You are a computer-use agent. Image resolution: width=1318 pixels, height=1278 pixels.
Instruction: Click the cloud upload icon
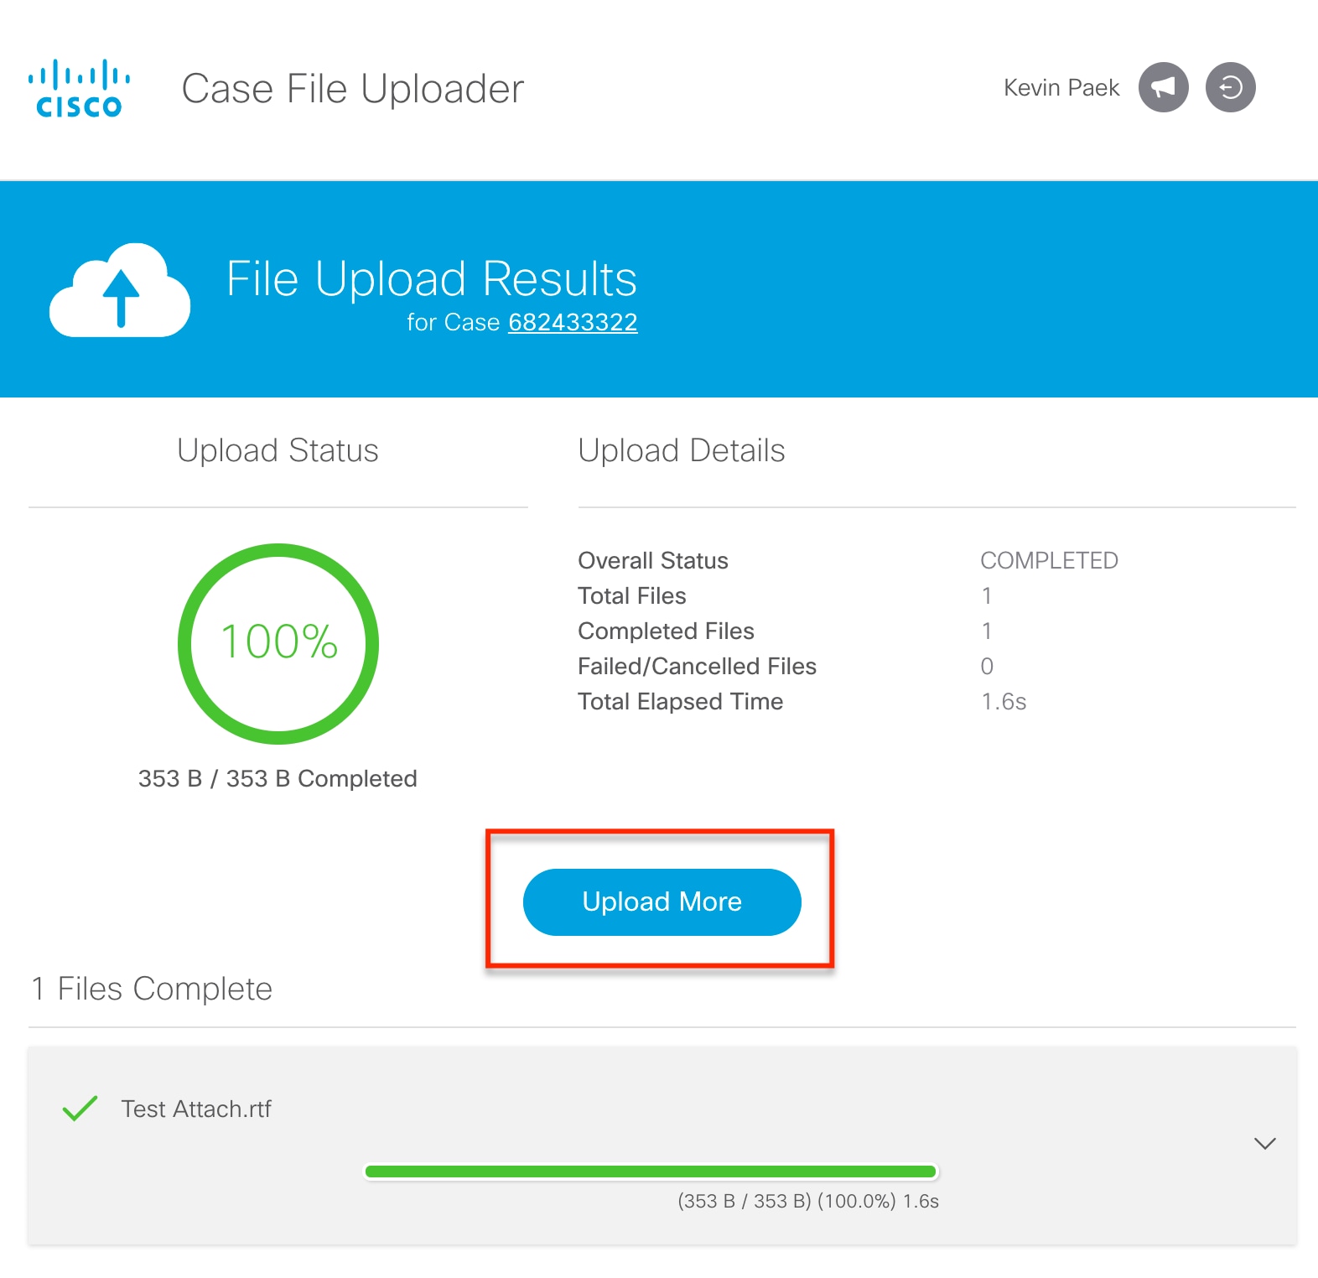pos(120,290)
